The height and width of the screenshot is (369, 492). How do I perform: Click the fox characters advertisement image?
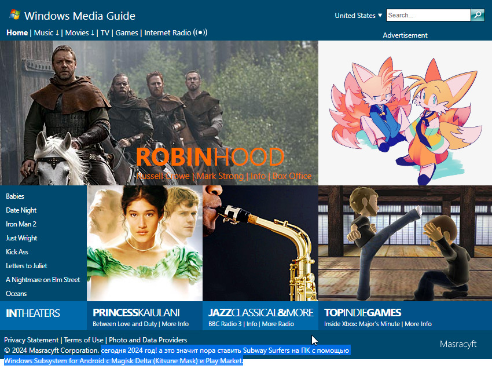pos(405,113)
